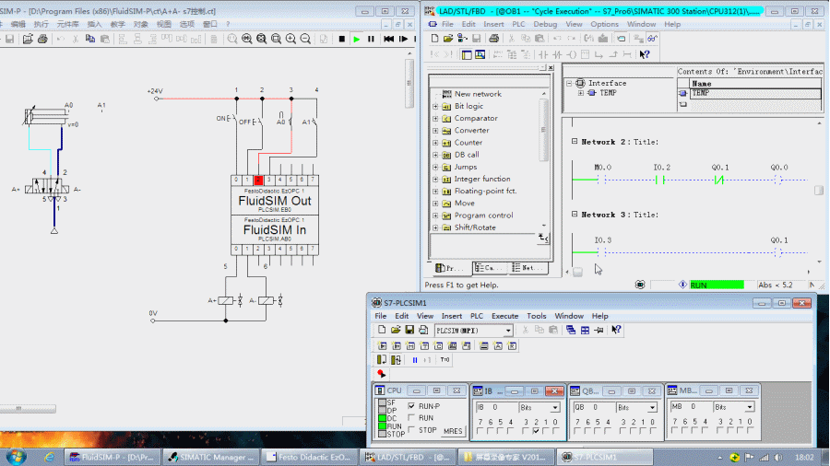Click the context help arrow in LAD toolbar
Screen dimensions: 830x466
pos(645,54)
